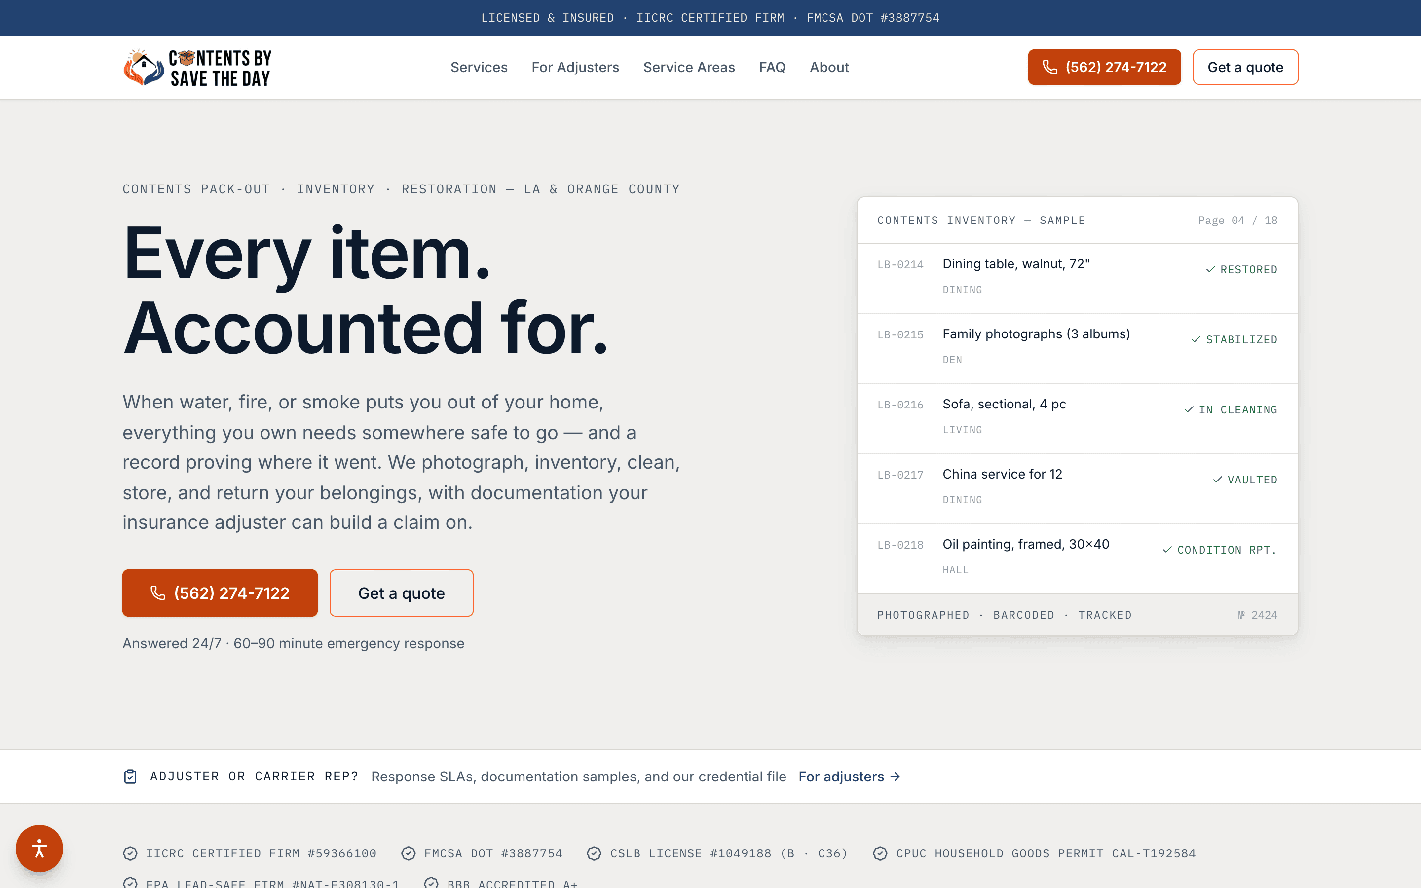Go to For Adjusters in navigation

coord(575,68)
